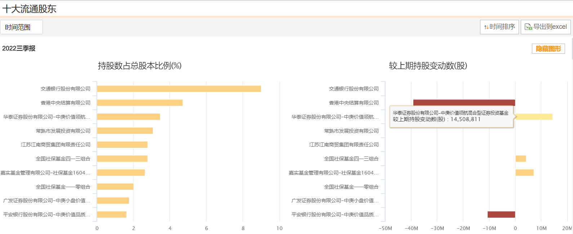Click the 2022三季报 period heading
Viewport: 573px width, 234px height.
(19, 48)
